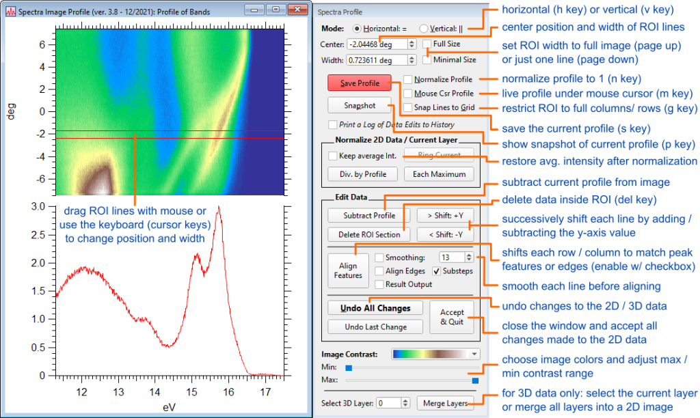This screenshot has height=418, width=700.
Task: Click the red Save Profile button
Action: (359, 83)
